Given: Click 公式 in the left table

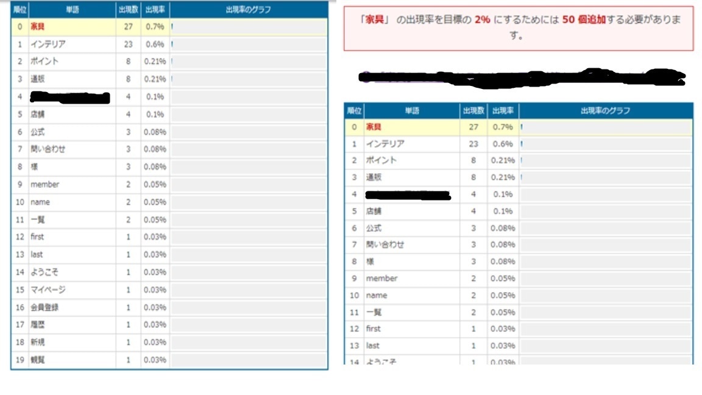Looking at the screenshot, I should (x=37, y=132).
